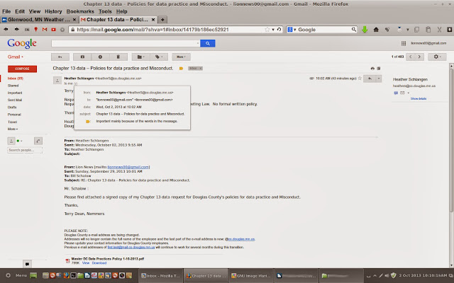This screenshot has height=283, width=454.
Task: Reload the page with the refresh icon
Action: 279,30
